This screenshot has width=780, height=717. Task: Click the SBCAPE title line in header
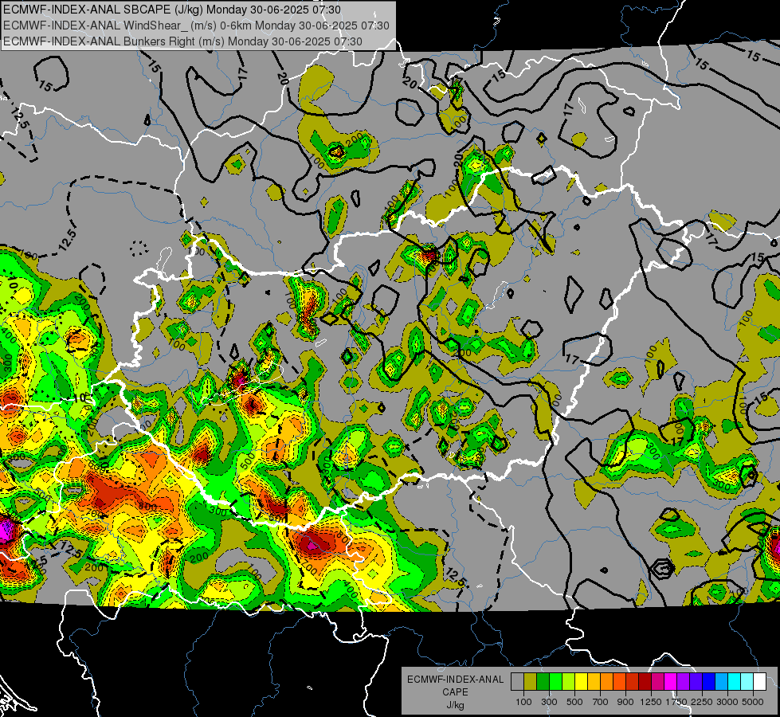pyautogui.click(x=172, y=10)
